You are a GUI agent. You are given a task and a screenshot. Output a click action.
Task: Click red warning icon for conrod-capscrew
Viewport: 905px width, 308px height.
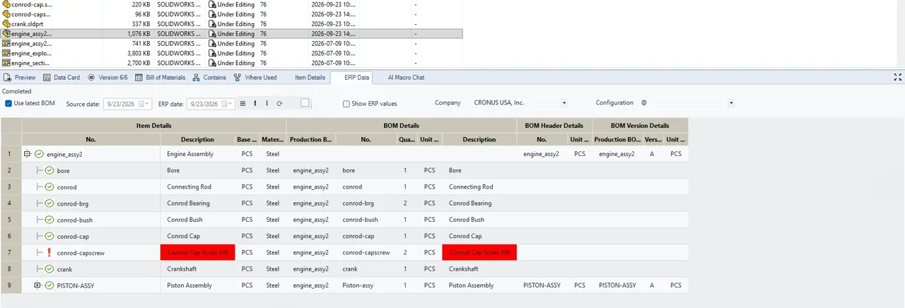pos(49,252)
